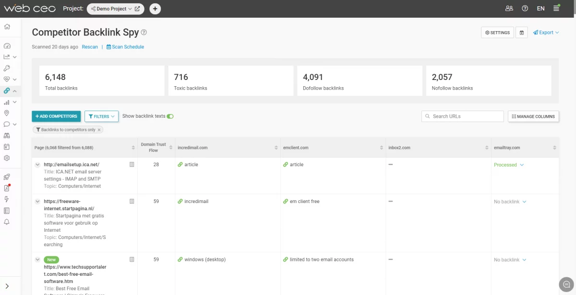576x295 pixels.
Task: Open the Processed status dropdown
Action: [509, 165]
